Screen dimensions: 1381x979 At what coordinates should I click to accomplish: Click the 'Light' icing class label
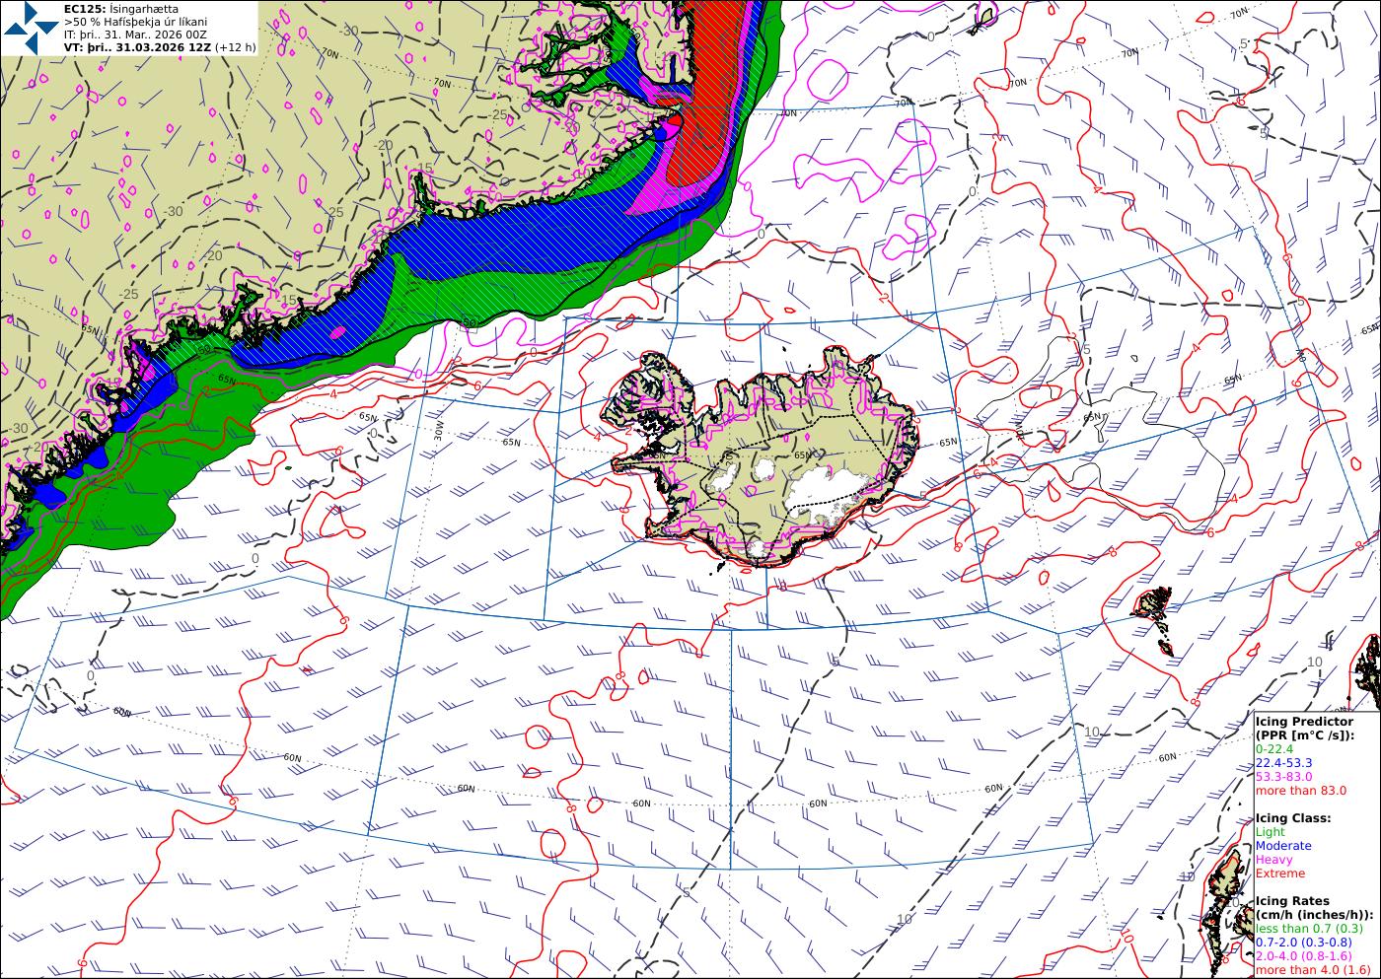click(1271, 831)
